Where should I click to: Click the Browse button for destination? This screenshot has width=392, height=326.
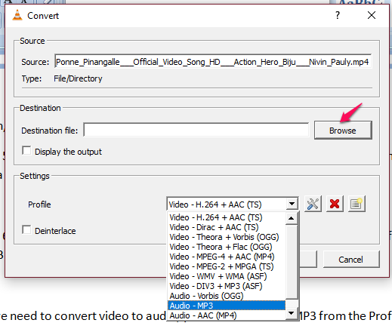tap(343, 131)
